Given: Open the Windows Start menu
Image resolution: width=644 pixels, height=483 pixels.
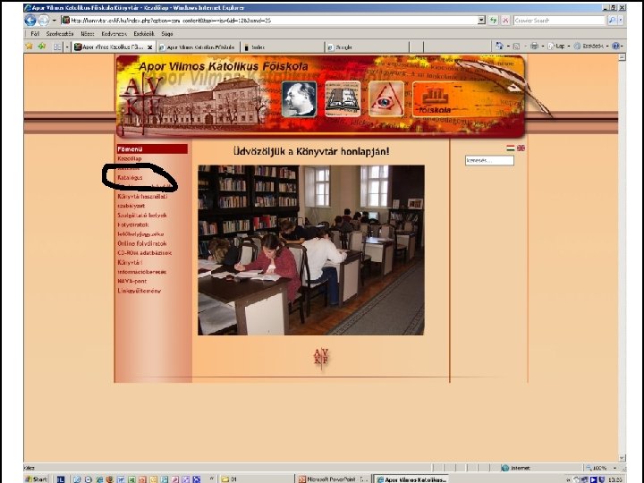Looking at the screenshot, I should pyautogui.click(x=37, y=479).
